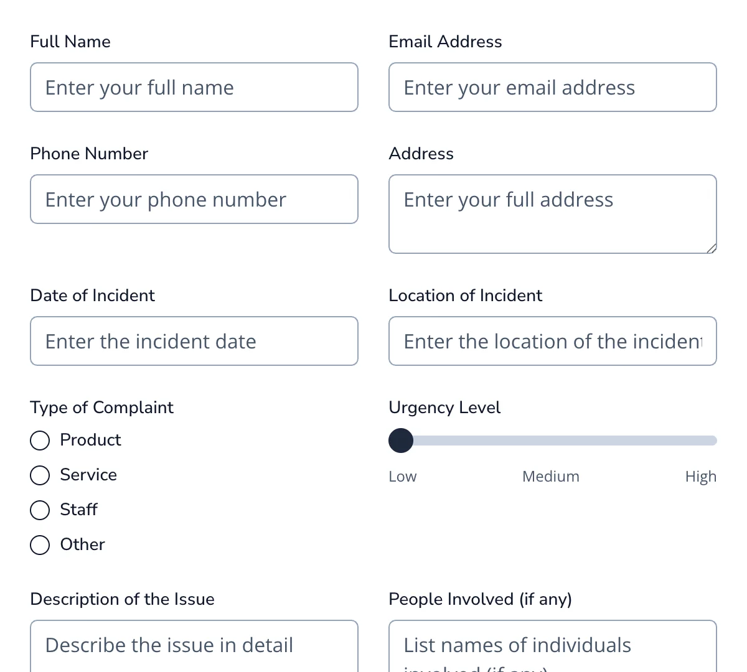Select the Service complaint type
747x672 pixels.
click(39, 475)
